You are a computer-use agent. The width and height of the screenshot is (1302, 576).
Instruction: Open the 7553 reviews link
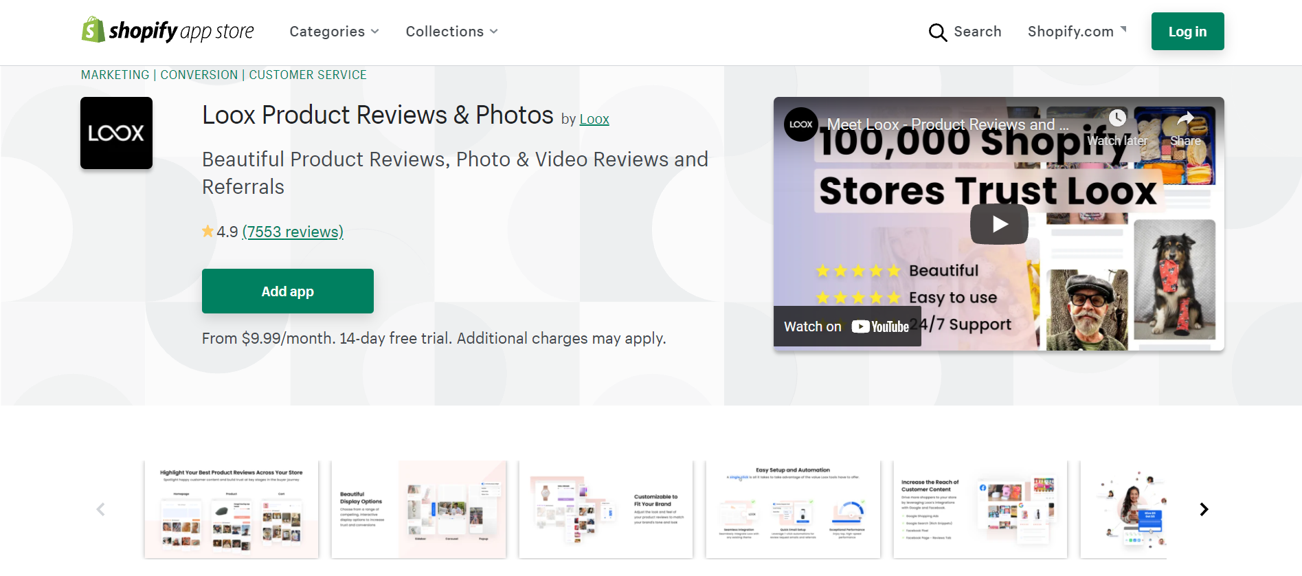[293, 232]
